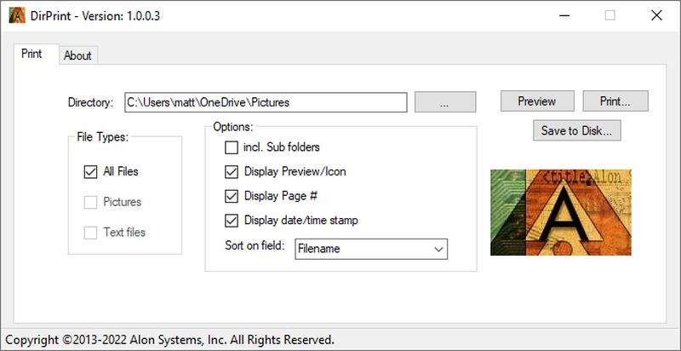Click the 'Sort on field:' label
This screenshot has width=681, height=351.
point(255,245)
